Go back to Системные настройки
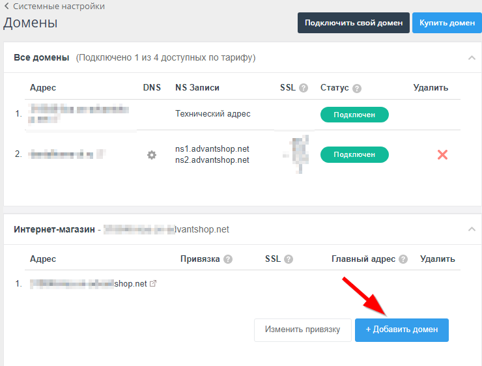Screen dimensions: 482x366 [x=54, y=6]
